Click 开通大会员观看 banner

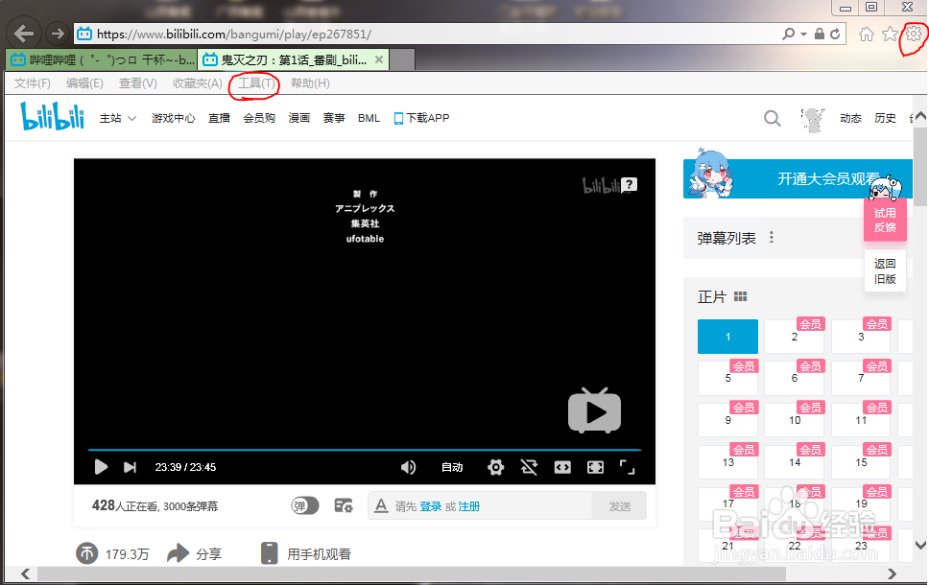(798, 178)
